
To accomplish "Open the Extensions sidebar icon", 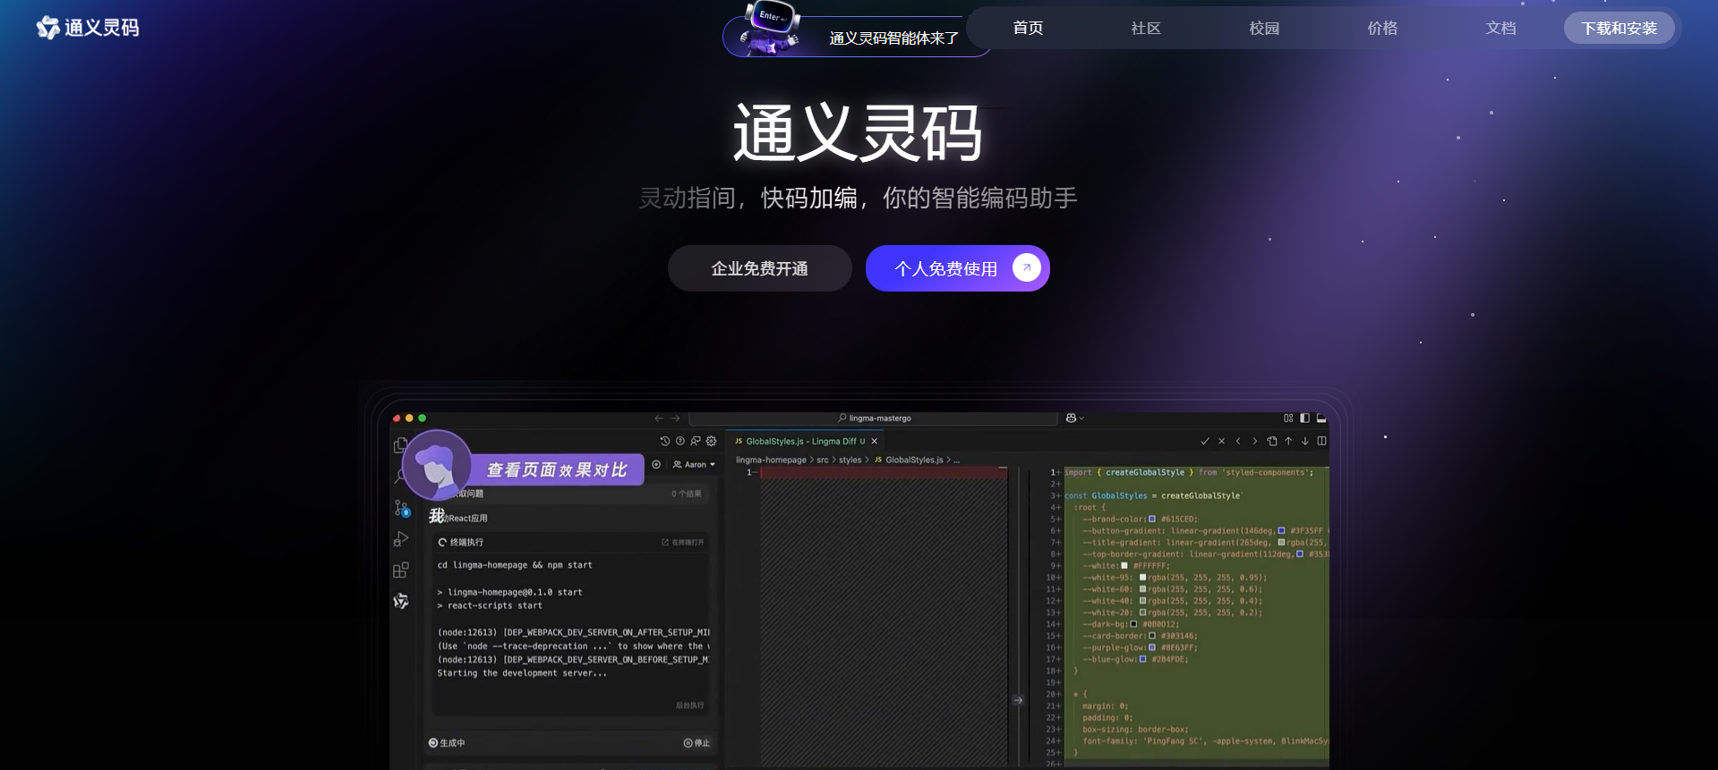I will coord(401,570).
